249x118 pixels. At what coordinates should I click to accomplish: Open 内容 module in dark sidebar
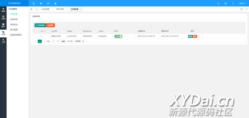(3, 18)
